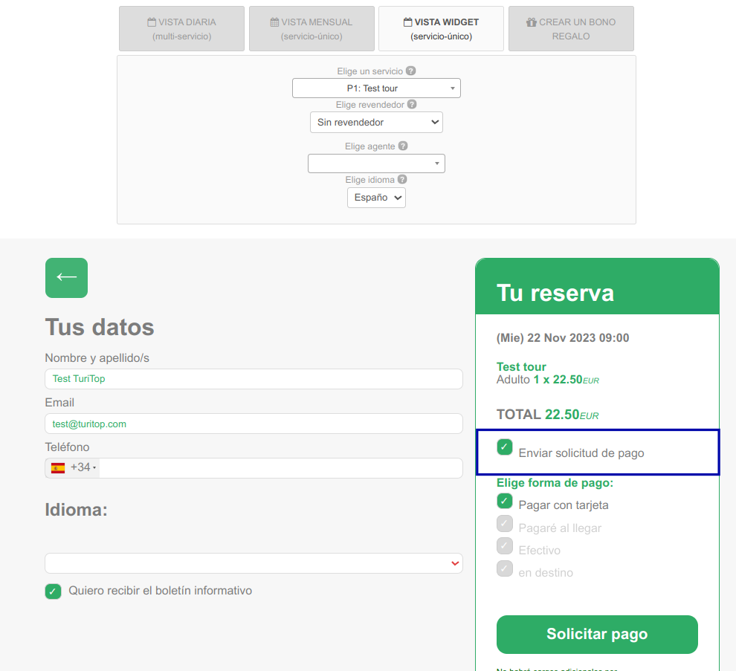Screen dimensions: 736x671
Task: Click the help icon beside Elige idioma
Action: [402, 179]
